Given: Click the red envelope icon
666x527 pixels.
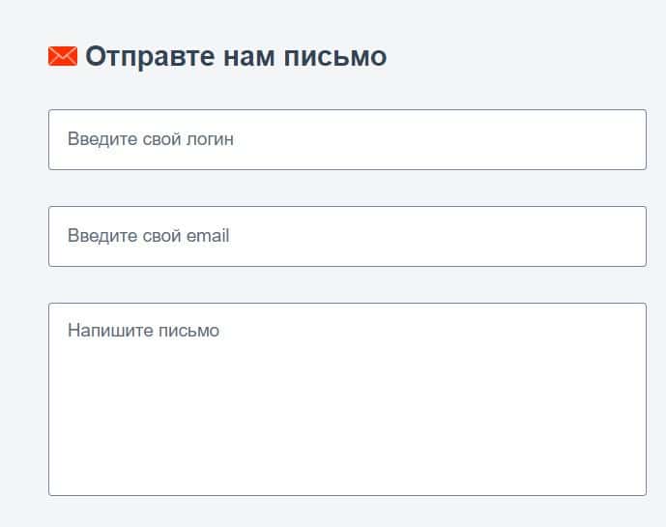Looking at the screenshot, I should pyautogui.click(x=62, y=57).
